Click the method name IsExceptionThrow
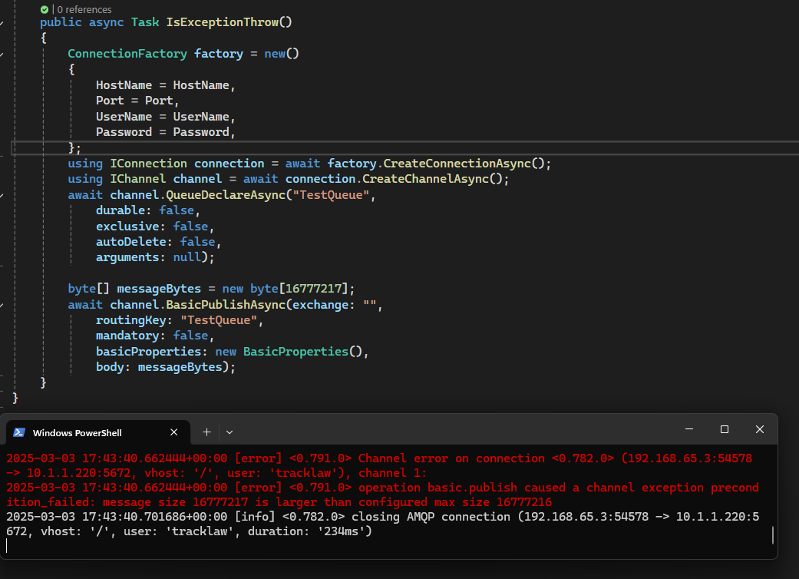The width and height of the screenshot is (799, 579). pos(222,22)
